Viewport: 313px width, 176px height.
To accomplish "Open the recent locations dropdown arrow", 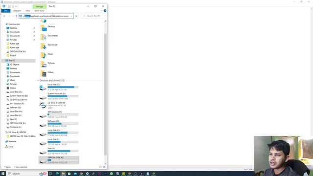I will (x=13, y=16).
